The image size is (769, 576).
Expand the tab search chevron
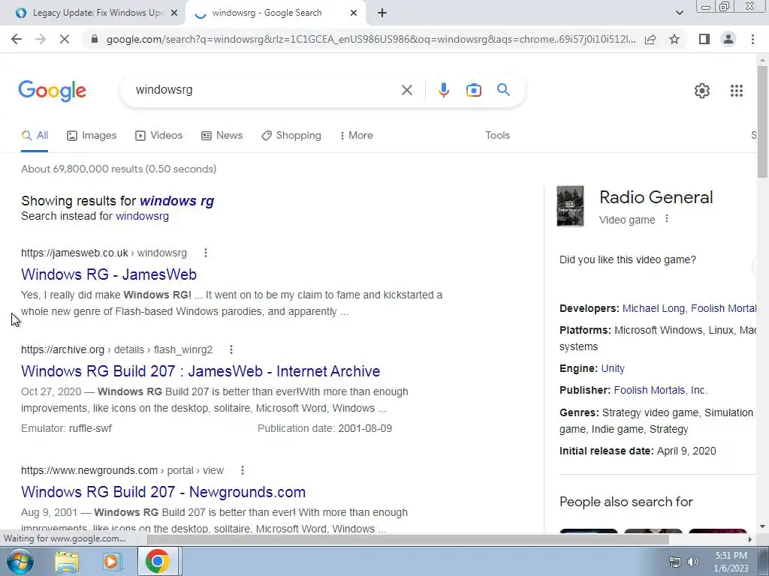pyautogui.click(x=679, y=13)
